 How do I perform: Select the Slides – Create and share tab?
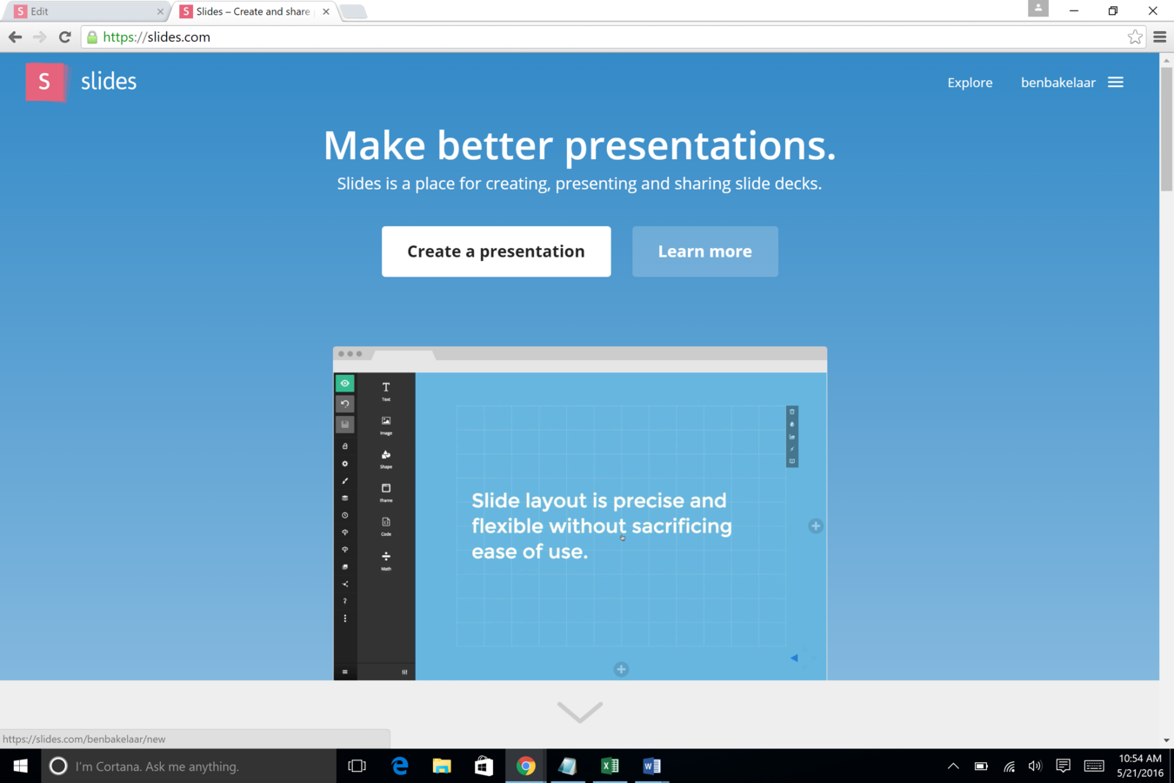click(252, 11)
